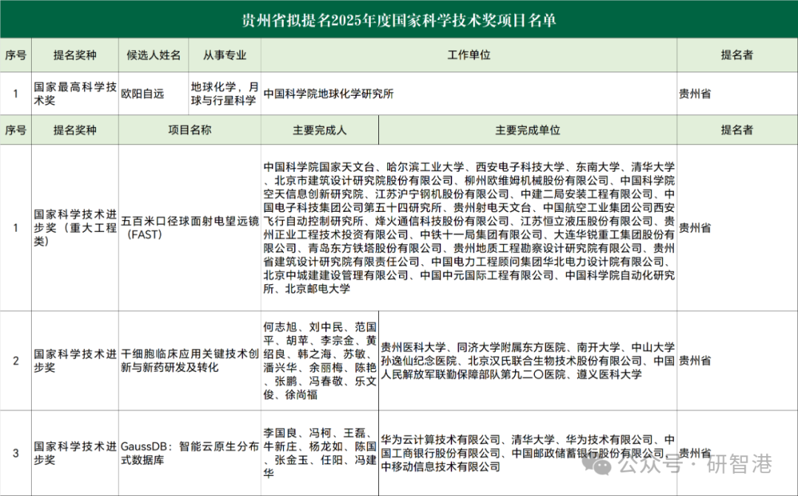Image resolution: width=798 pixels, height=496 pixels.
Task: Select the candidate name cell "欧阳自远"
Action: click(x=143, y=94)
